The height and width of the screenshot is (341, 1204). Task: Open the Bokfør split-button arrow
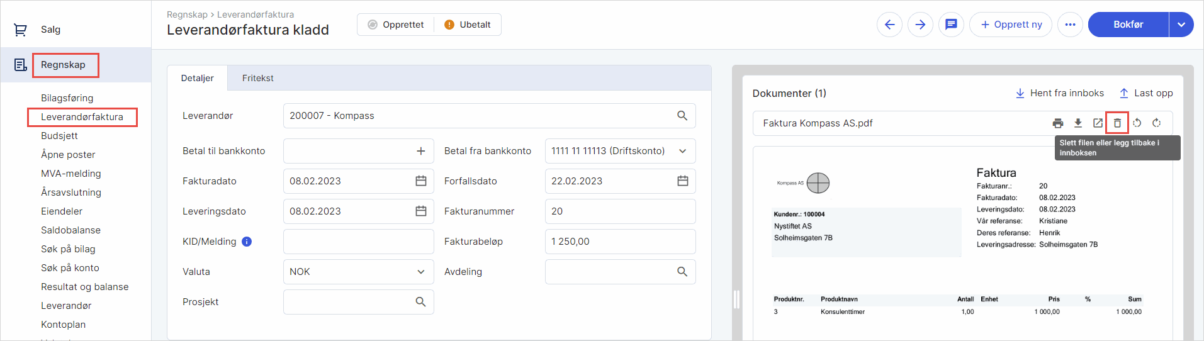(x=1181, y=25)
